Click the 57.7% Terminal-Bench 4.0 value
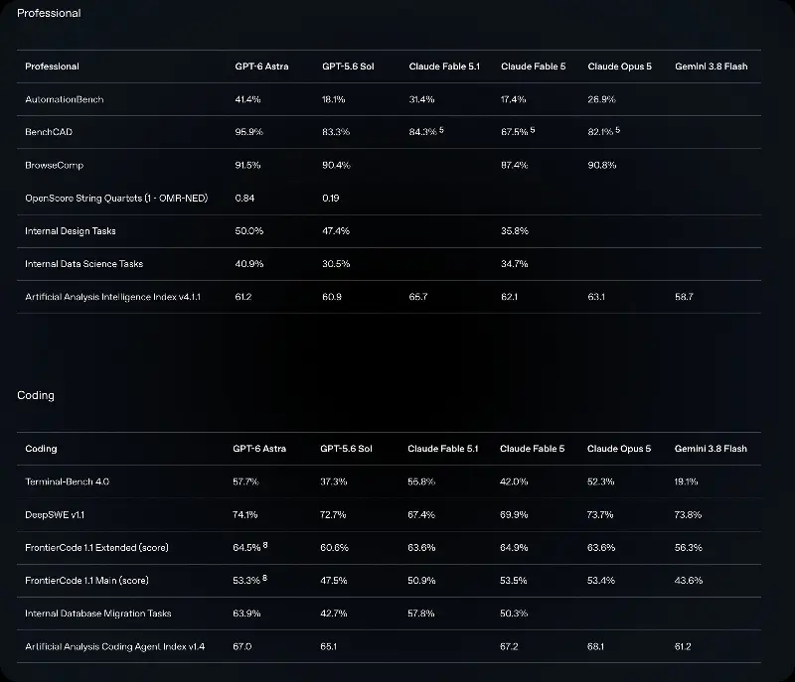The image size is (795, 682). pos(245,481)
